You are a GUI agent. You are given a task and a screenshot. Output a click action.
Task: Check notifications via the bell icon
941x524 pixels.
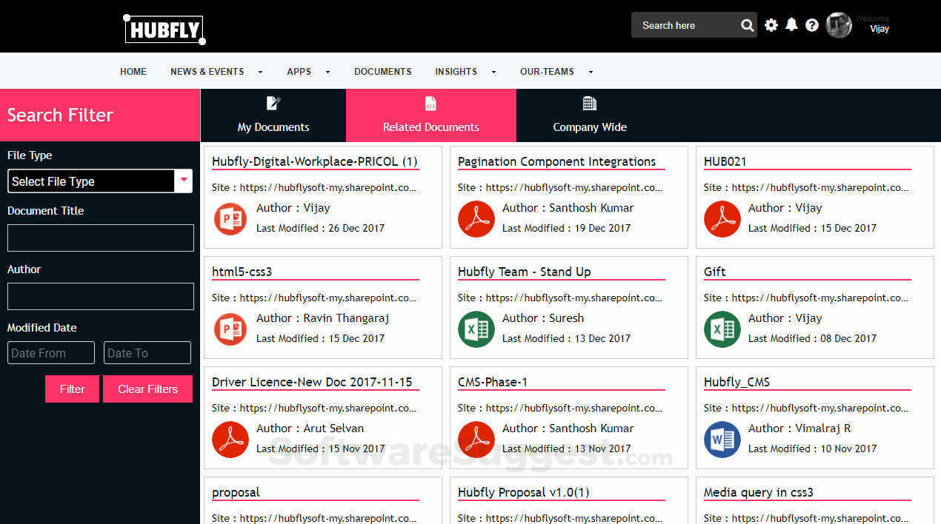click(x=791, y=24)
